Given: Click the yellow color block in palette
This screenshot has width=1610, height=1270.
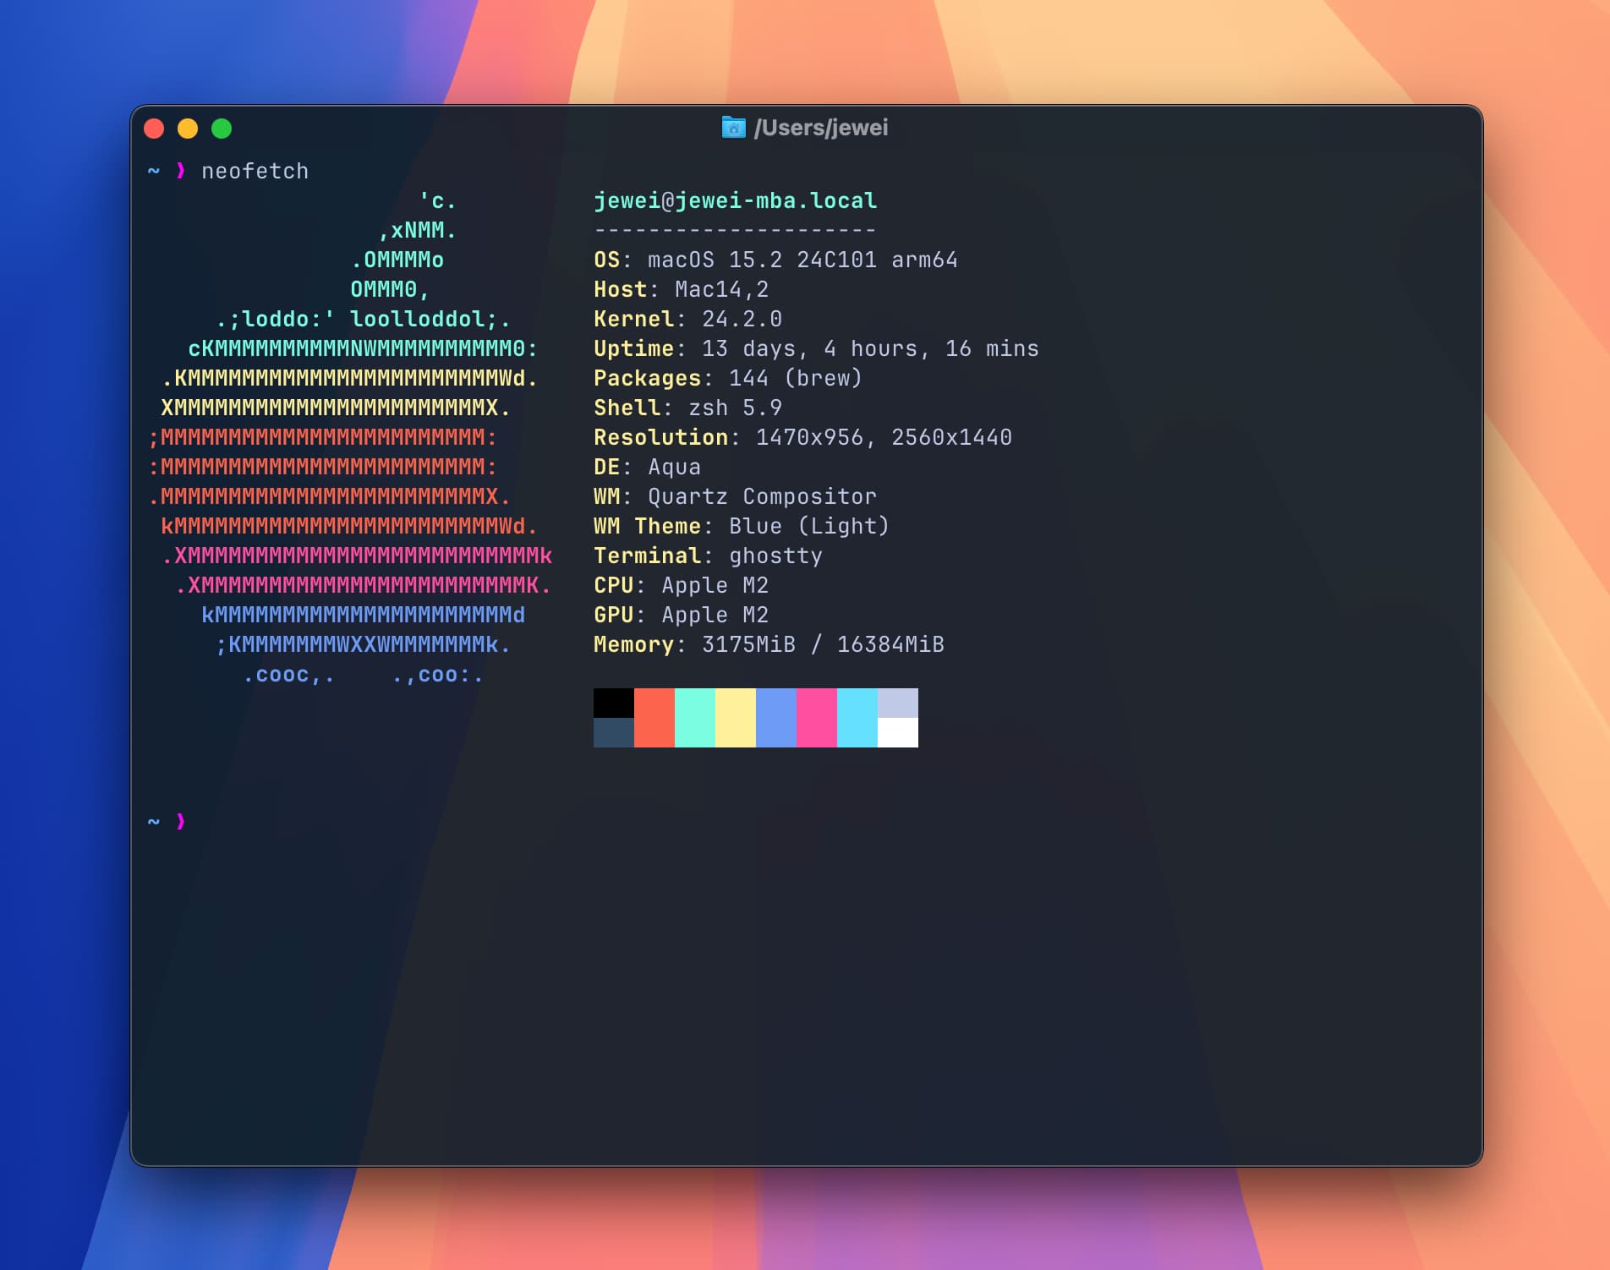Looking at the screenshot, I should [736, 718].
